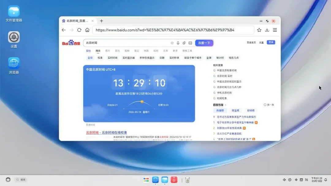The height and width of the screenshot is (186, 331).
Task: Select the 民生榜 tab
Action: click(235, 110)
